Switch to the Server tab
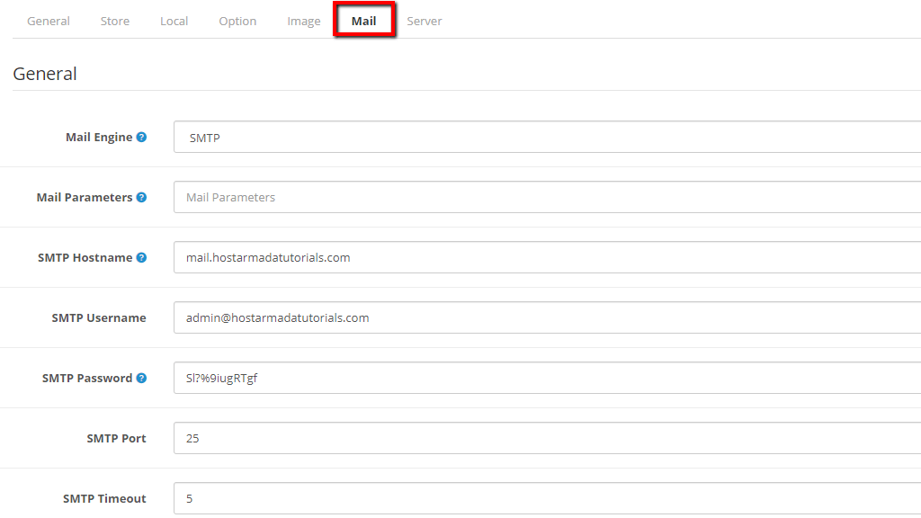This screenshot has height=518, width=921. 425,21
